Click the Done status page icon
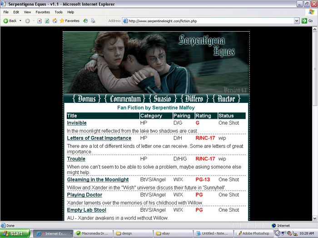The width and height of the screenshot is (318, 238). click(x=3, y=225)
